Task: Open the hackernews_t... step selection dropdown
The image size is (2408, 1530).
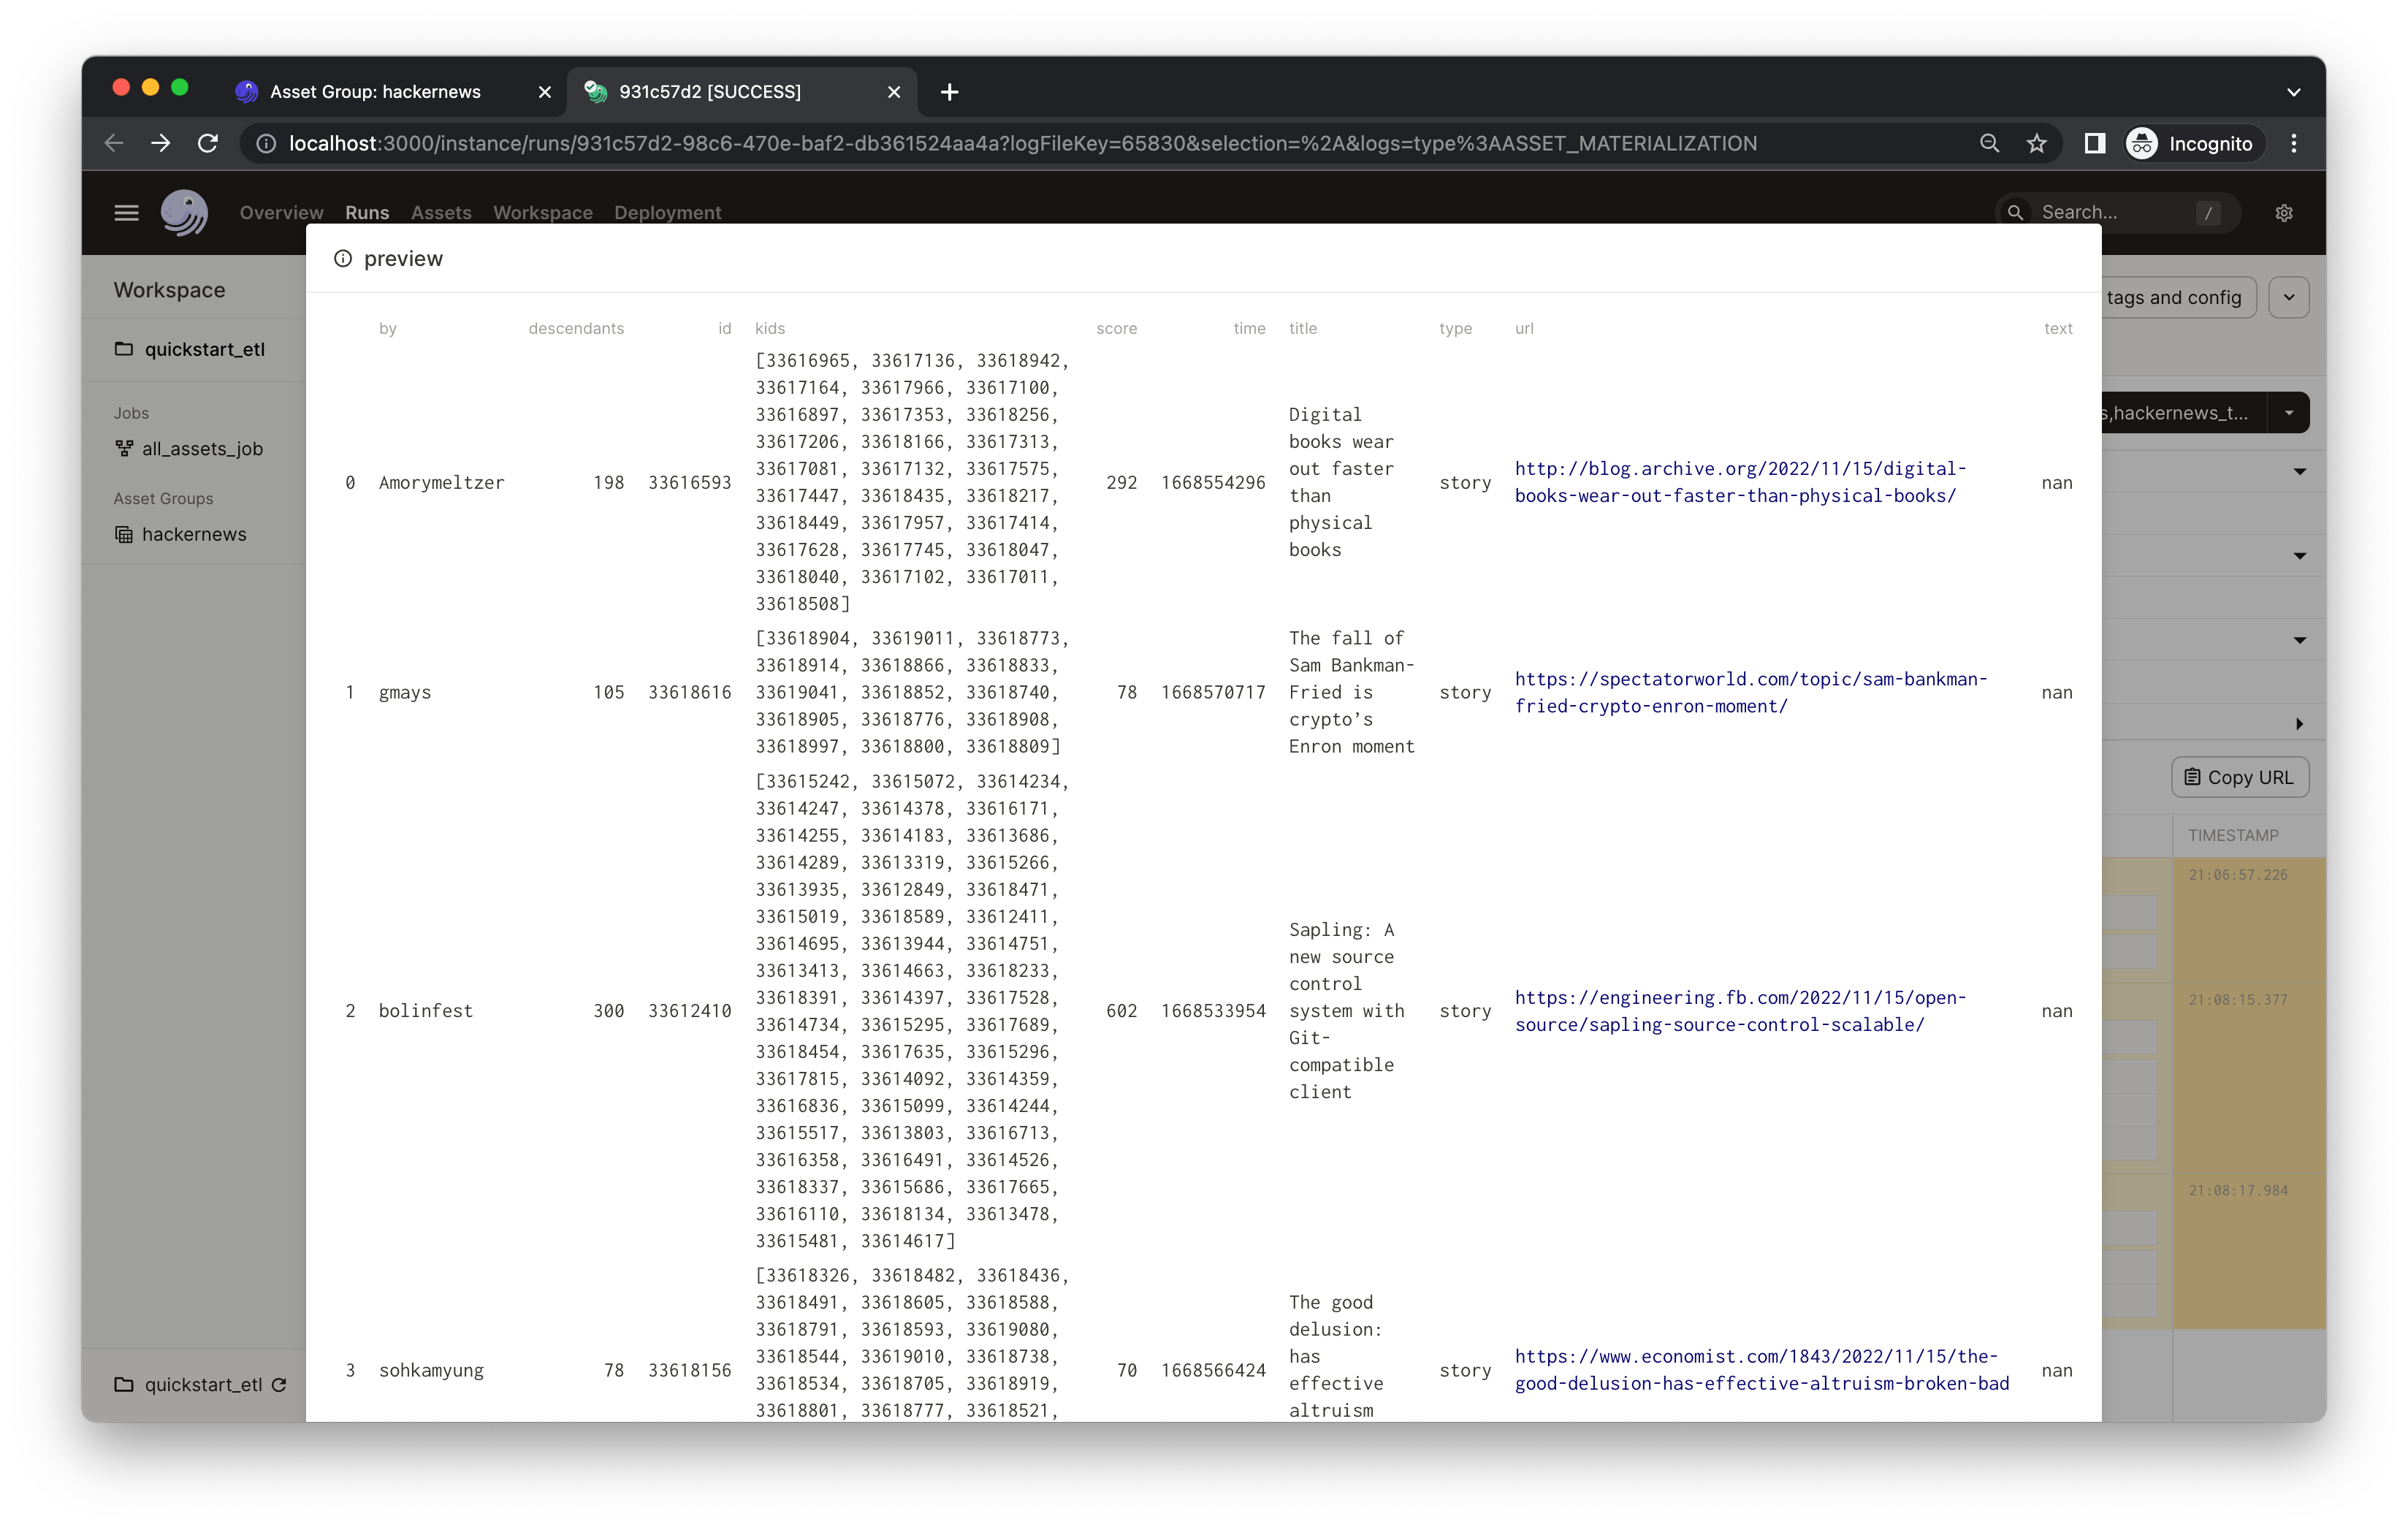Action: 2289,413
